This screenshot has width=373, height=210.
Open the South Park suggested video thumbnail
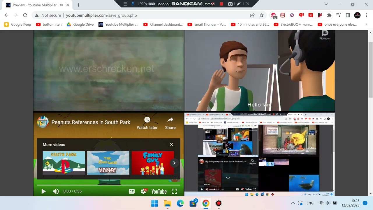pyautogui.click(x=64, y=163)
